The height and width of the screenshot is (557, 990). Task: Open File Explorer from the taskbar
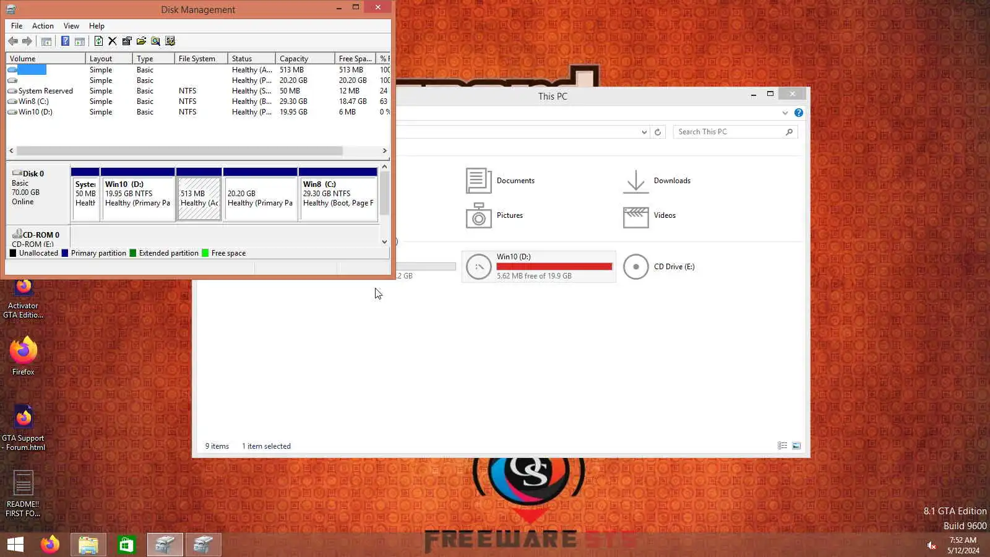[88, 545]
